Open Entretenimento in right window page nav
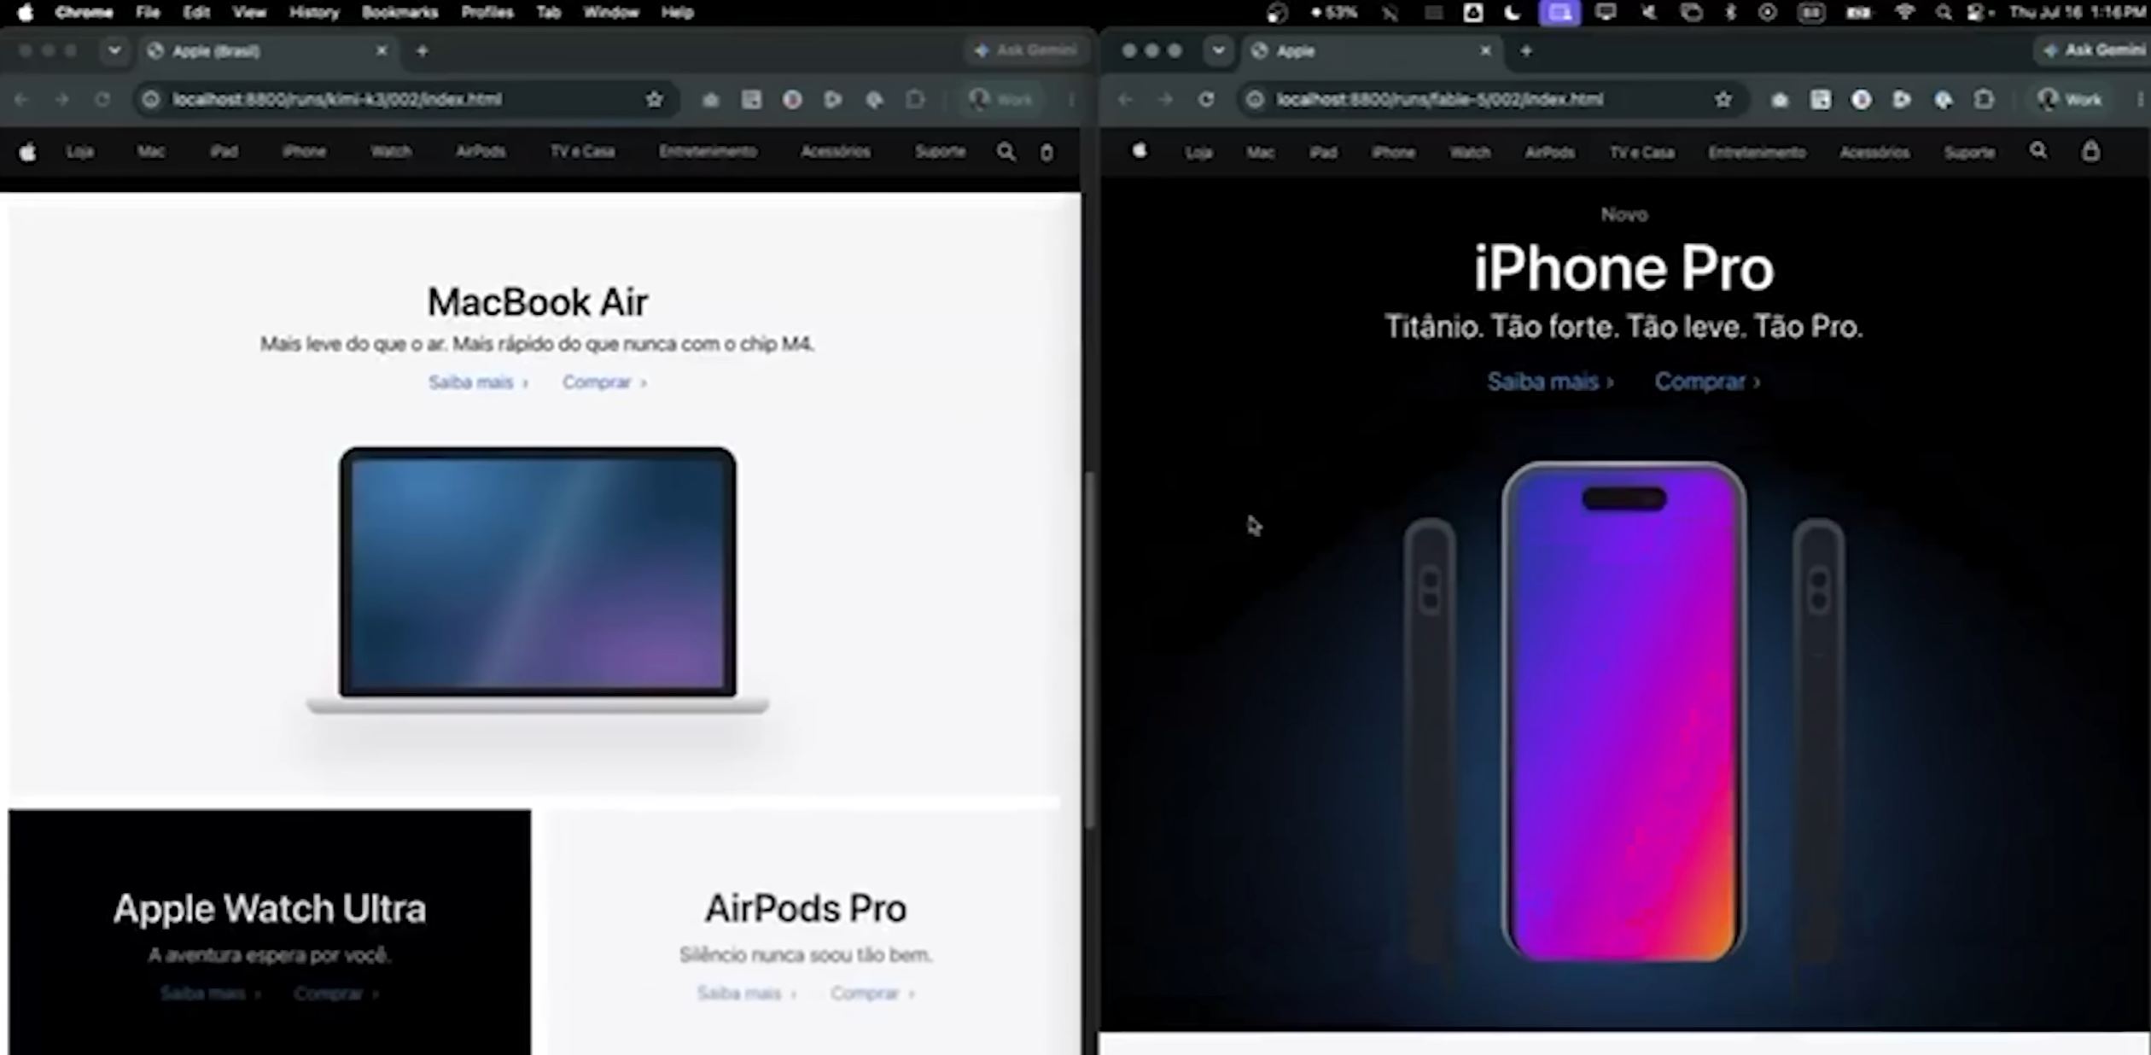 tap(1757, 152)
